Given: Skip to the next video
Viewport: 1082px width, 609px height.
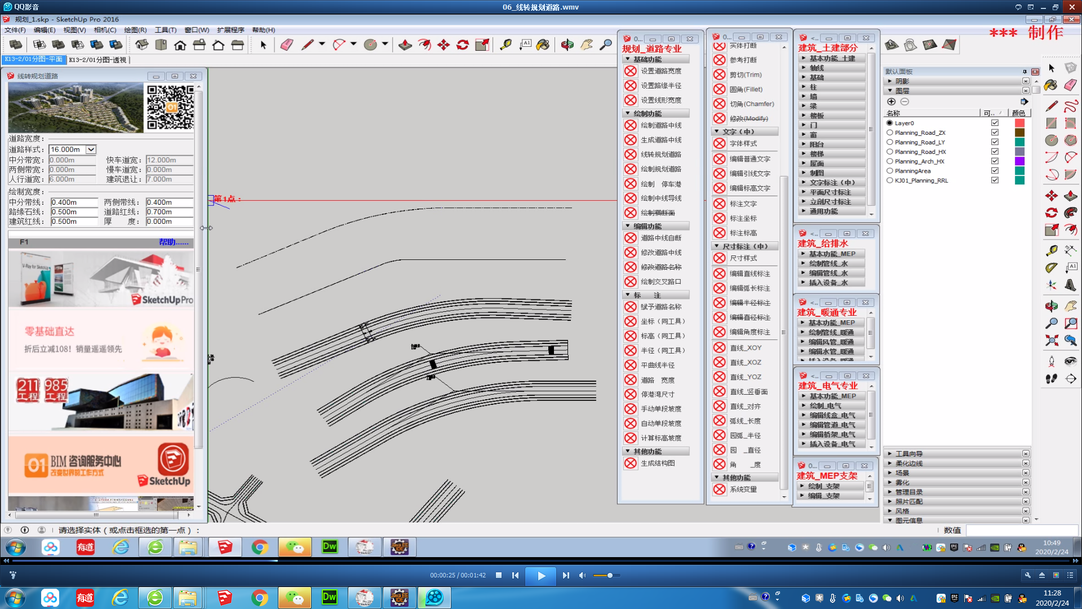Looking at the screenshot, I should (x=566, y=575).
